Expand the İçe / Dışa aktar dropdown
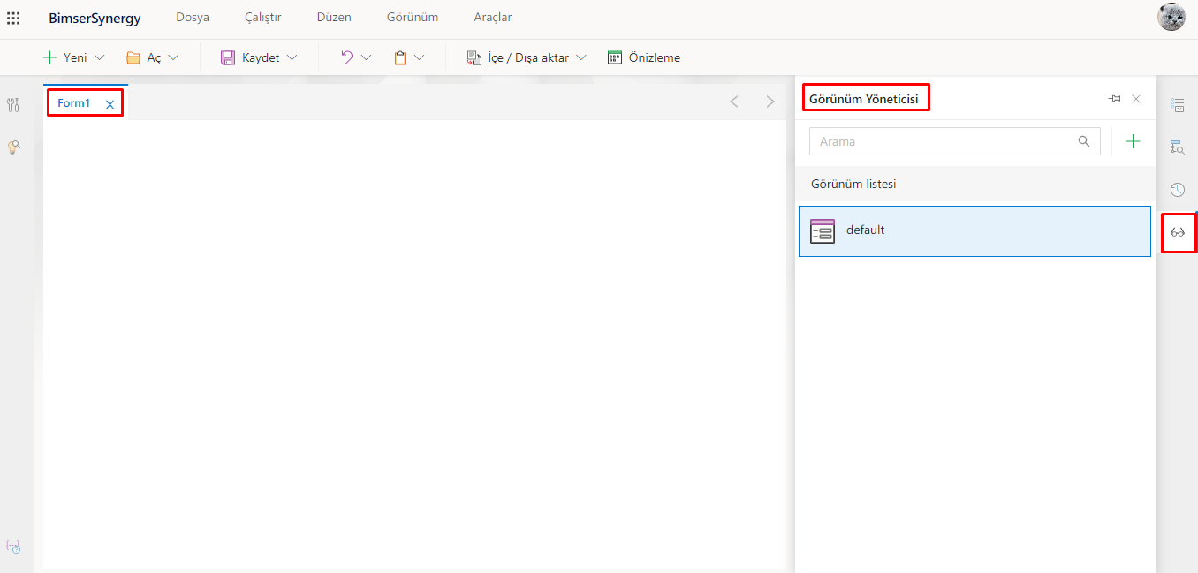The width and height of the screenshot is (1198, 573). (580, 57)
